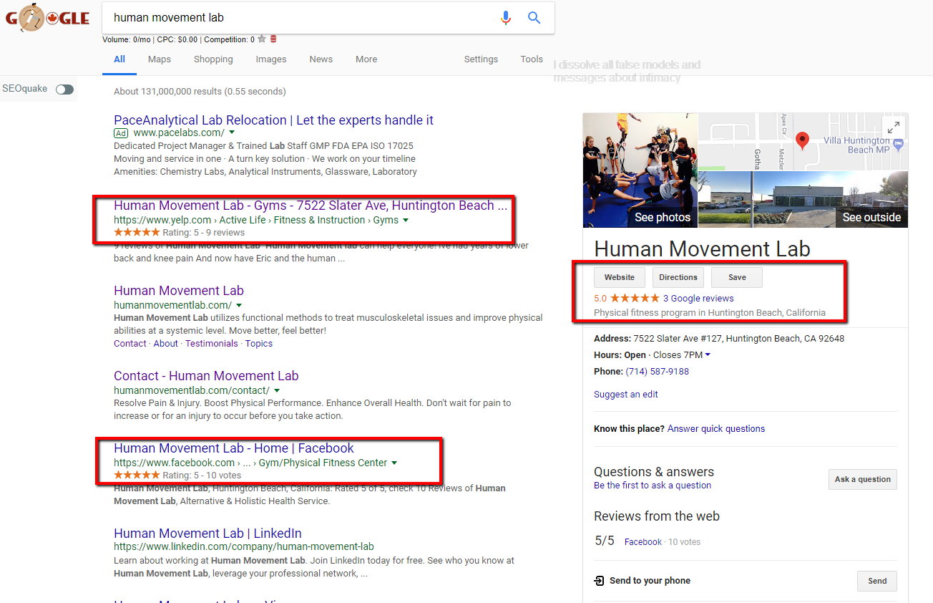Open dropdown arrow on Facebook result URL

coord(394,463)
